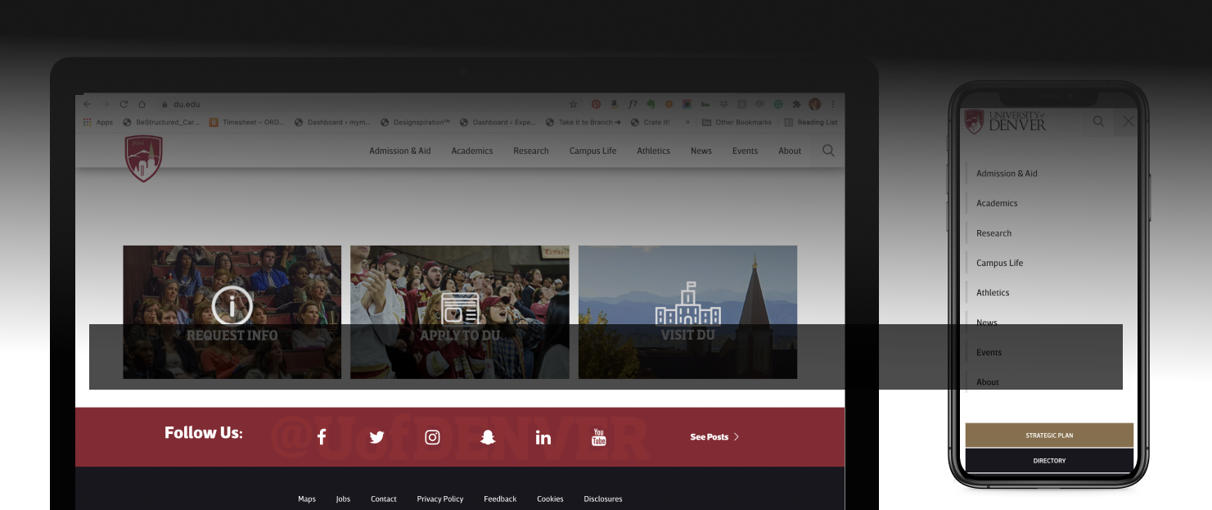Viewport: 1212px width, 510px height.
Task: Open the Privacy Policy footer link
Action: (440, 499)
